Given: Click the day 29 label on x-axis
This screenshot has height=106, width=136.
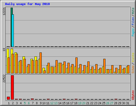Looking at the screenshot, I should tap(120, 103).
